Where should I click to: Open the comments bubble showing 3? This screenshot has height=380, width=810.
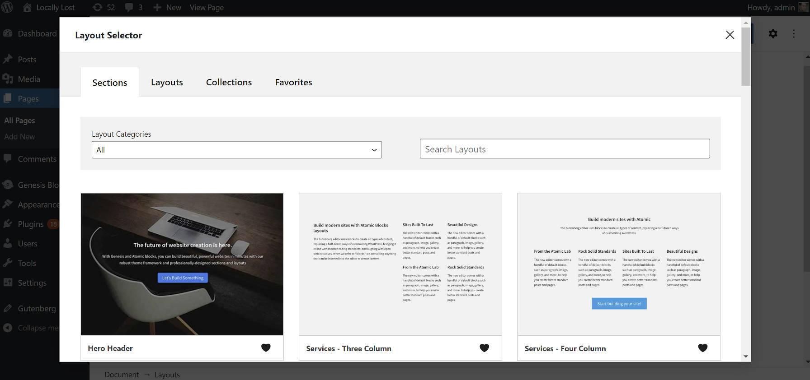click(133, 7)
